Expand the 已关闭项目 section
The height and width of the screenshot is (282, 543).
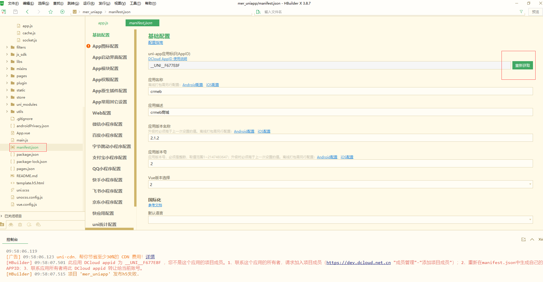click(x=2, y=216)
